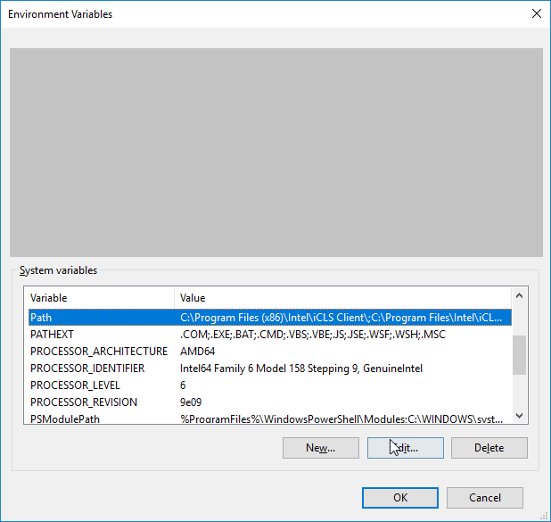Click the system variables scrollbar thumb
This screenshot has height=522, width=551.
[520, 355]
